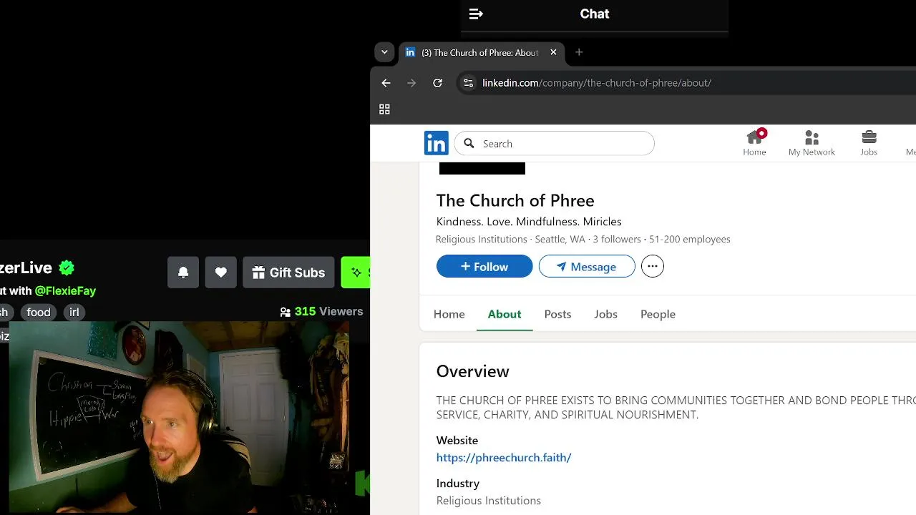
Task: Open the browser tab search dropdown
Action: pyautogui.click(x=384, y=52)
